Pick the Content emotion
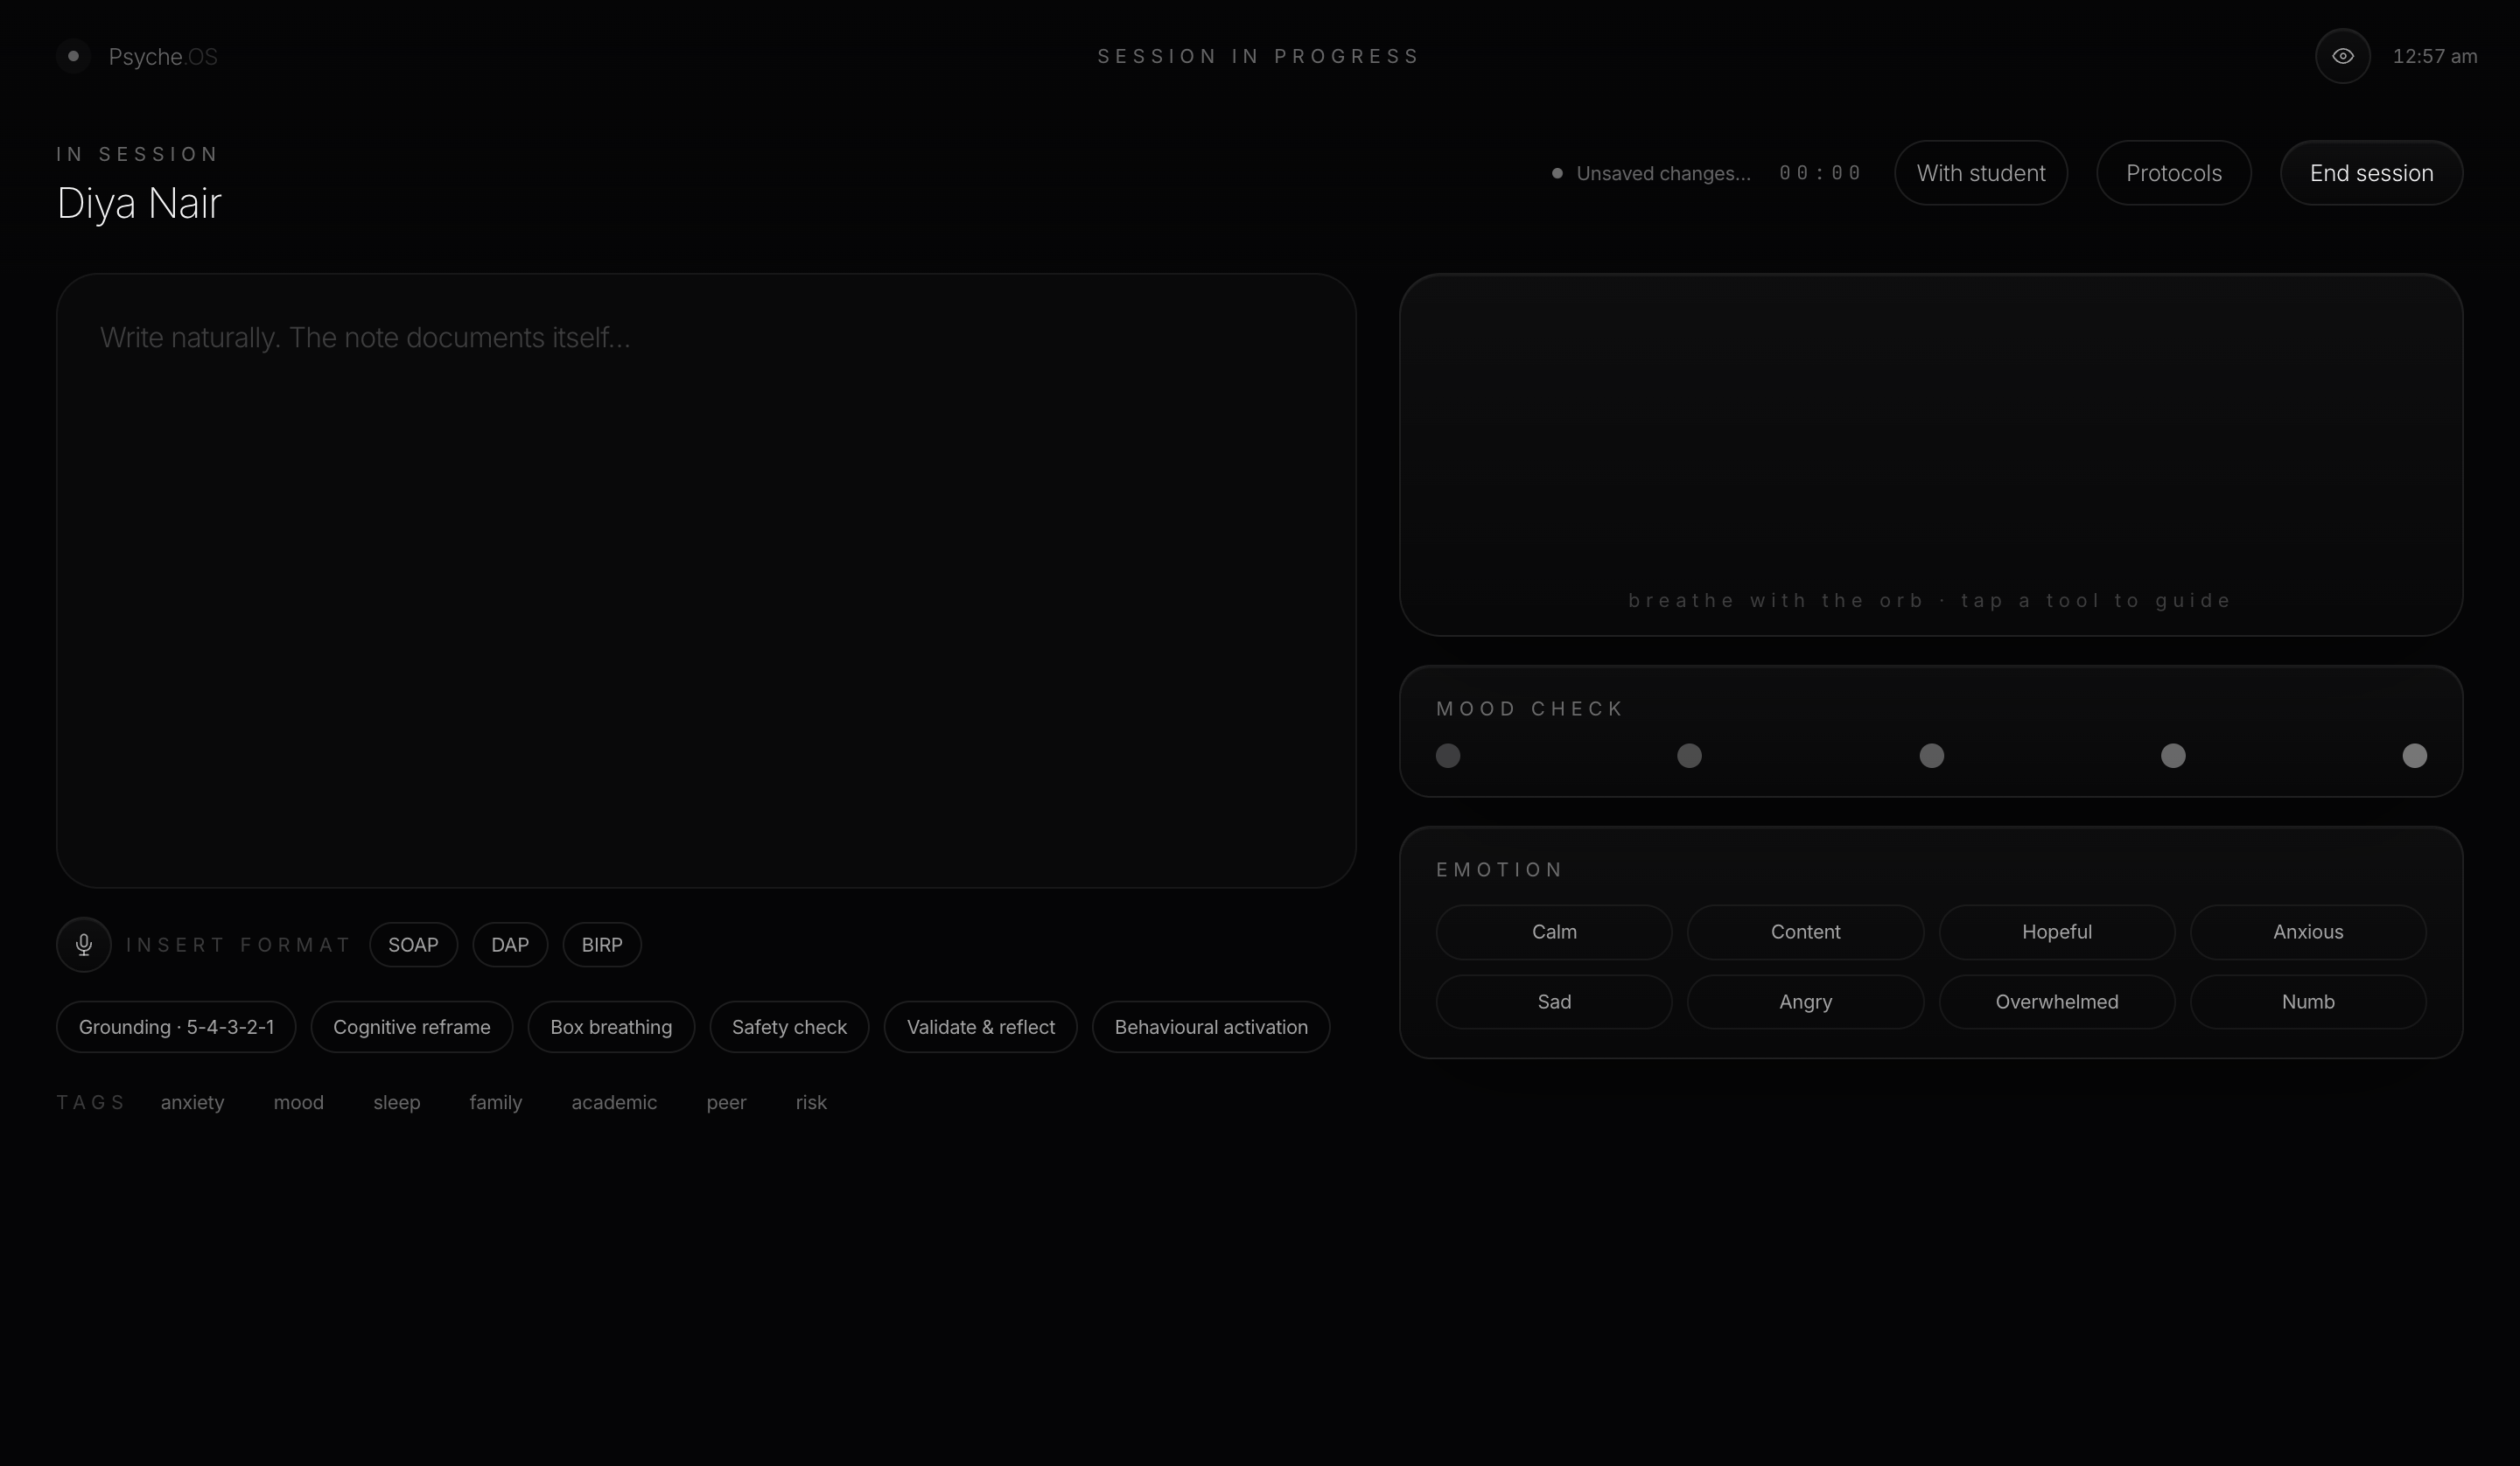2520x1466 pixels. (x=1805, y=931)
